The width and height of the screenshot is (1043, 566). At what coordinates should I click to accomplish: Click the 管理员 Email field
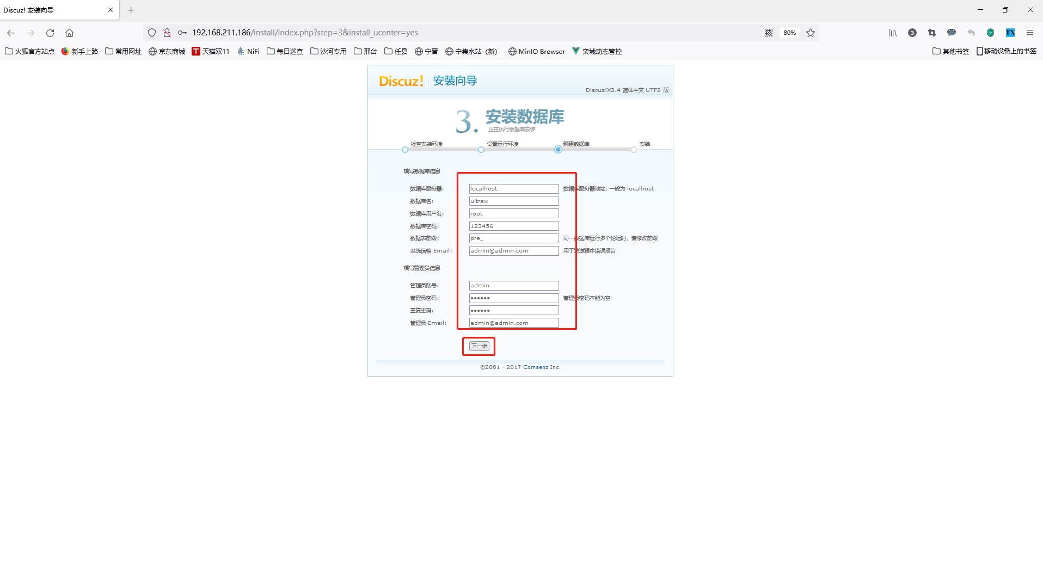click(514, 323)
